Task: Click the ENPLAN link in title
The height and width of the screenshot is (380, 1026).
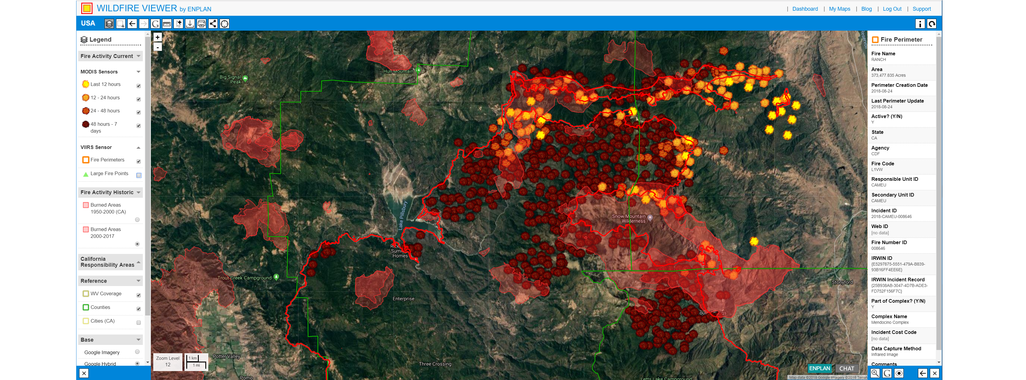Action: [x=199, y=9]
